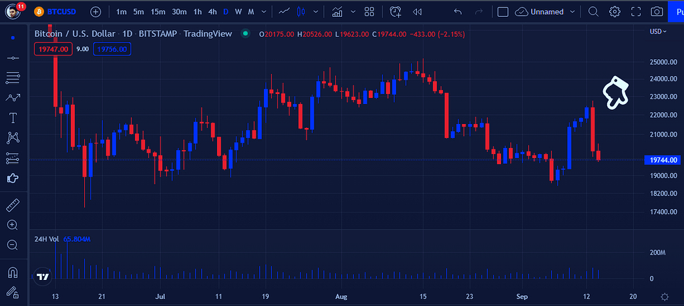Viewport: 684px width, 306px height.
Task: Select the 15m timeframe
Action: (158, 11)
